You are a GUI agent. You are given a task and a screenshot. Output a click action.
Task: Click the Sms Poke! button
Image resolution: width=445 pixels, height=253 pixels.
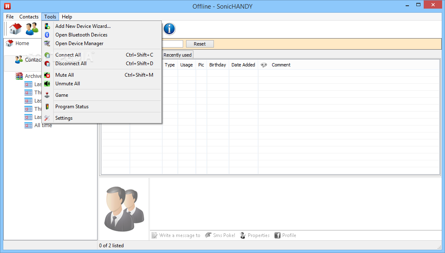(220, 235)
